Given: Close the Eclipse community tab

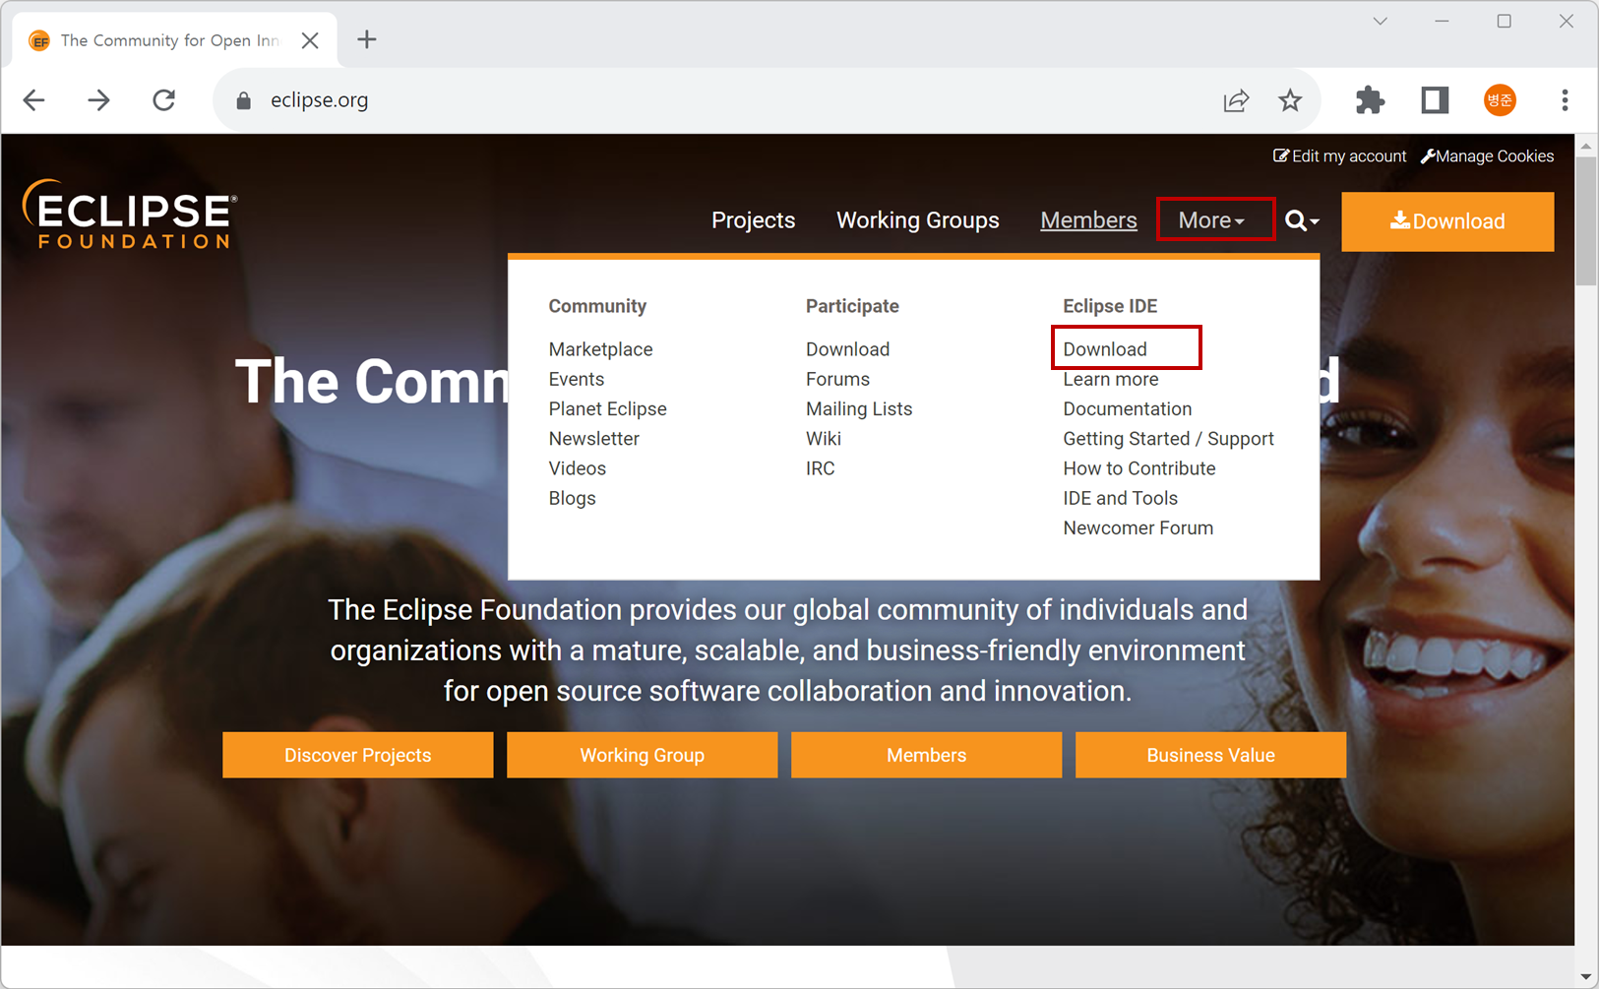Looking at the screenshot, I should pos(310,40).
